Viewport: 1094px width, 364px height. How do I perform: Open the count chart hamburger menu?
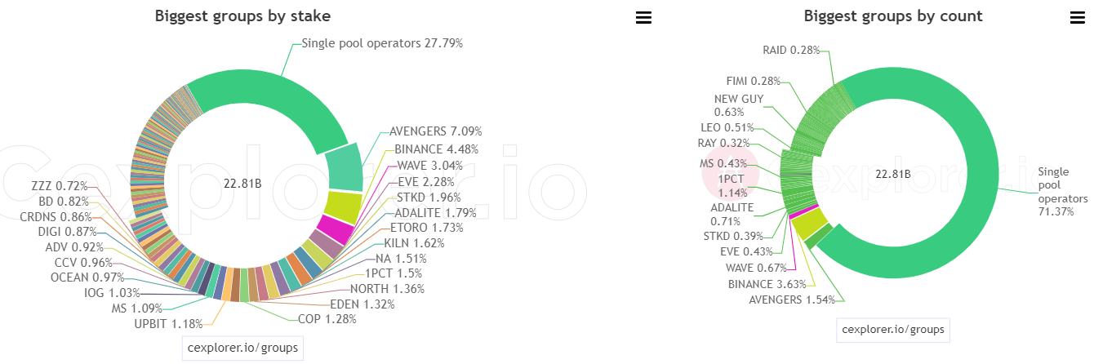pos(1077,18)
